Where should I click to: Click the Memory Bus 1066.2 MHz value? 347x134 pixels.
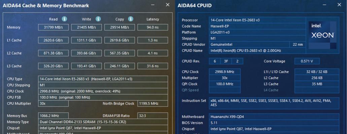53,116
